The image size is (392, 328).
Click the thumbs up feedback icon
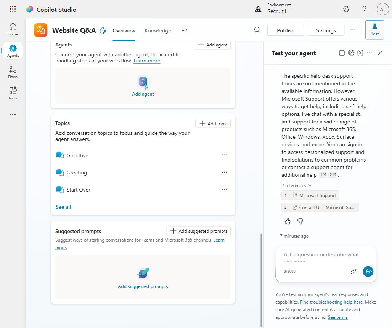[288, 221]
